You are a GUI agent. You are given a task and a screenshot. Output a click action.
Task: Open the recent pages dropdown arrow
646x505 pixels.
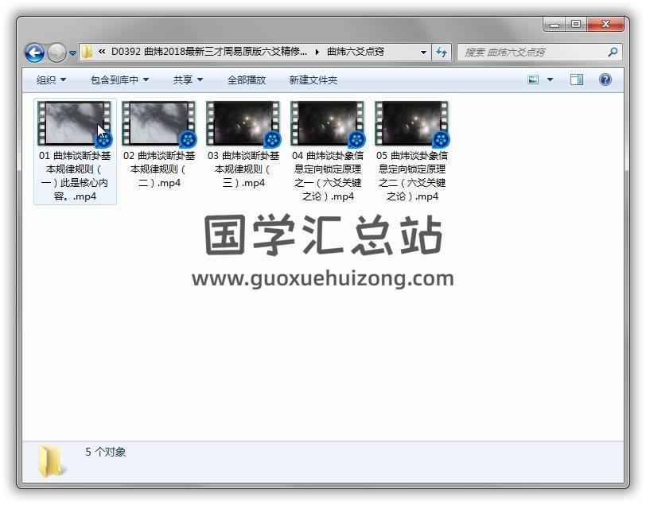point(72,52)
